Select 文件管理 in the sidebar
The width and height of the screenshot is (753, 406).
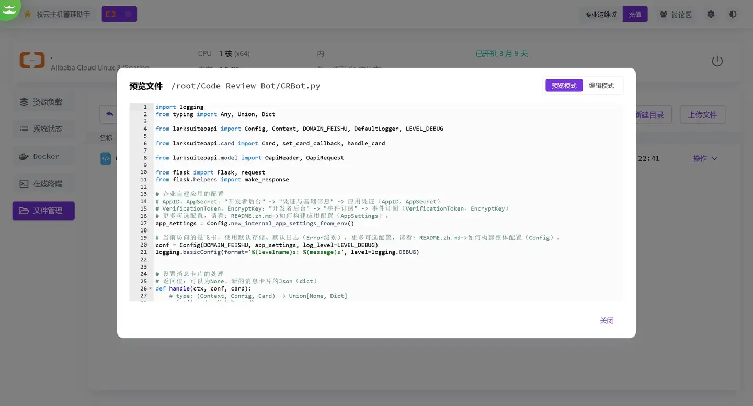(x=43, y=211)
